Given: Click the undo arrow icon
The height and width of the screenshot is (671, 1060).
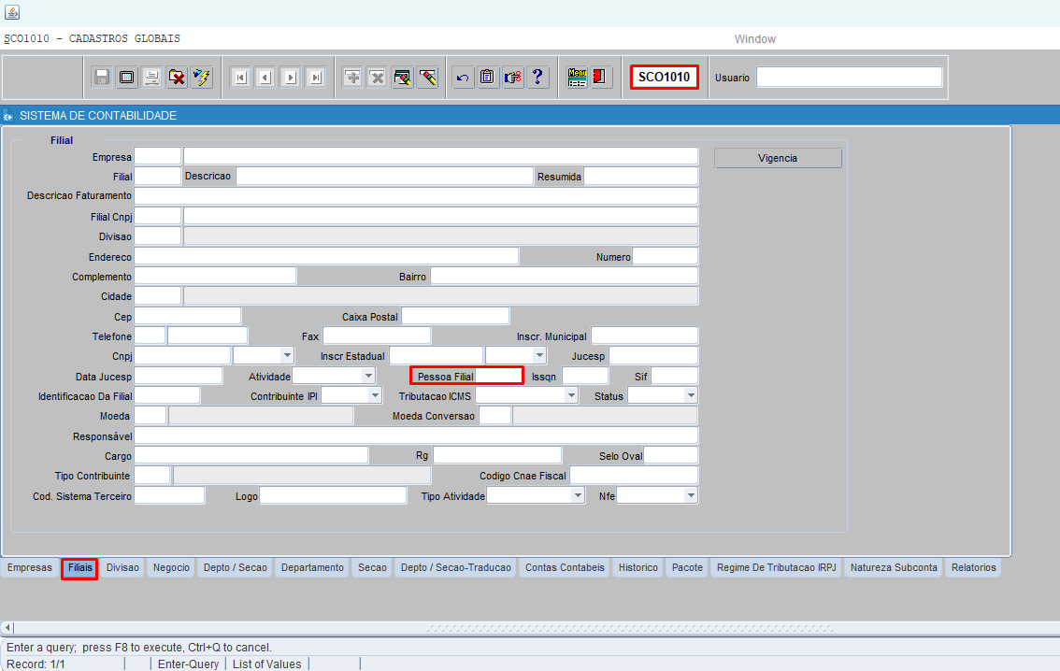Looking at the screenshot, I should 462,78.
